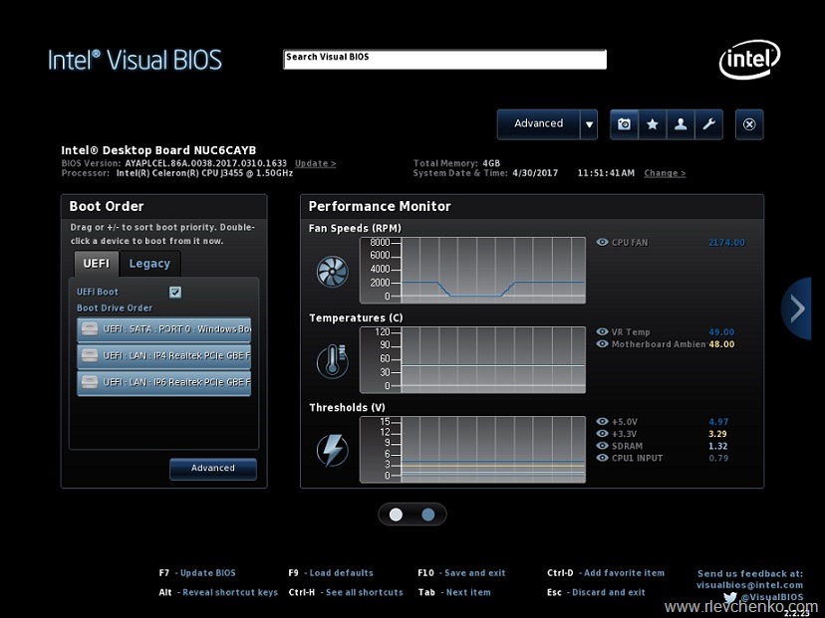Select the fan icon beside Fan Speeds
This screenshot has height=618, width=825.
click(332, 271)
